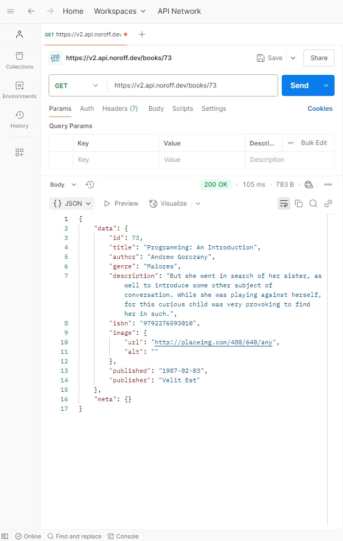Open the response Body dropdown chevron
This screenshot has width=343, height=541.
point(74,185)
